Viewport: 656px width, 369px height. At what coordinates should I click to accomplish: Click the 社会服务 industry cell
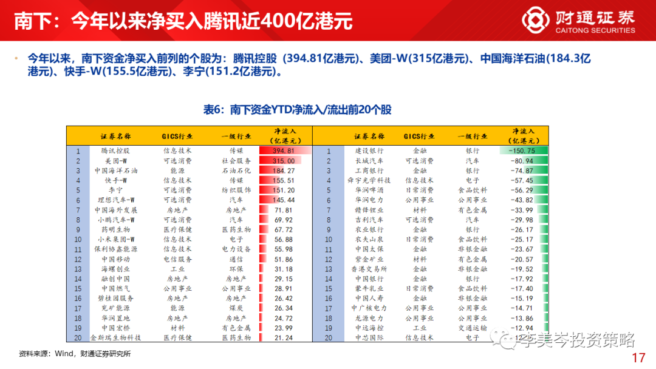236,160
